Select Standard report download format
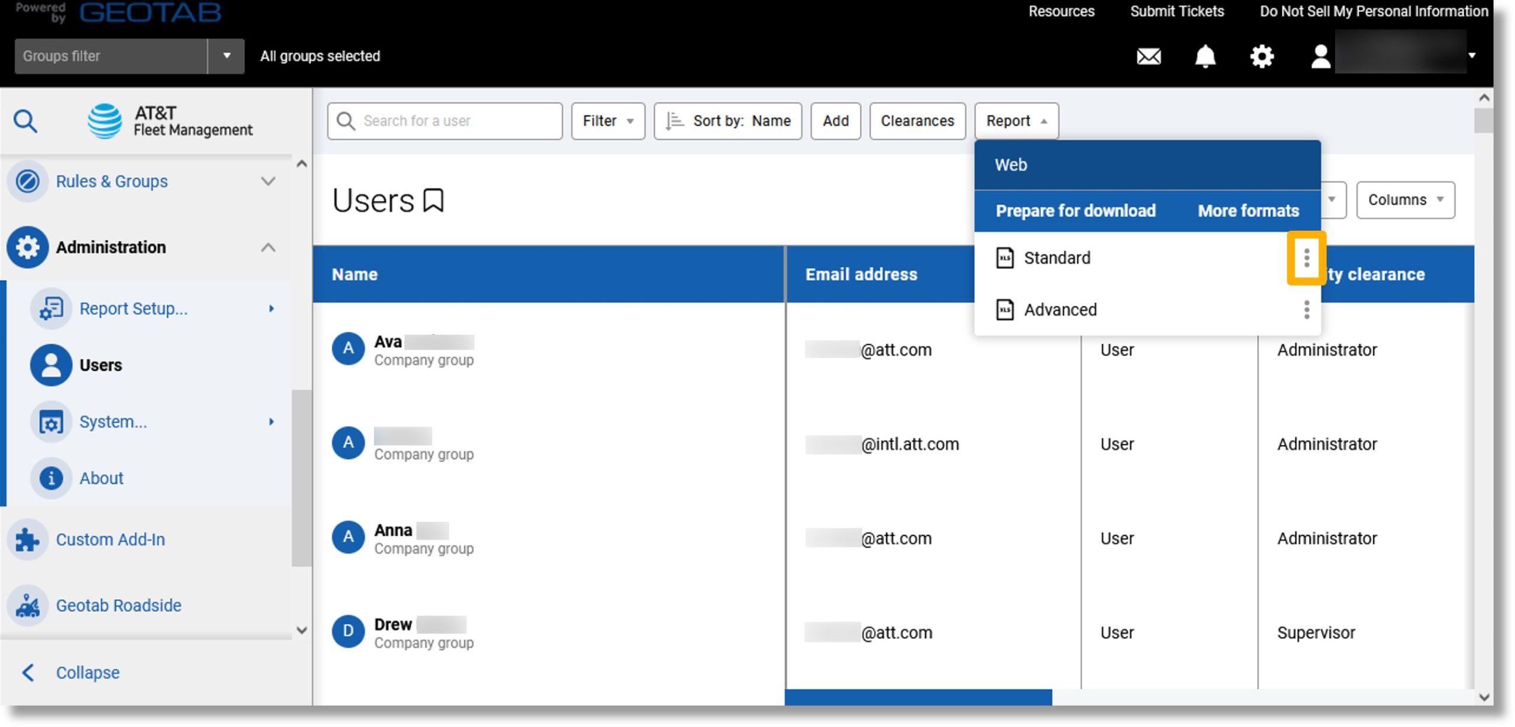This screenshot has height=727, width=1515. (1057, 258)
